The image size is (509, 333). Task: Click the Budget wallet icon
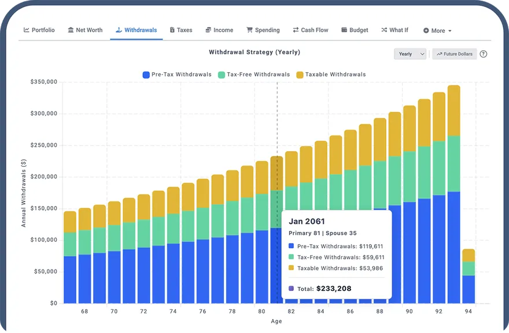pos(344,30)
